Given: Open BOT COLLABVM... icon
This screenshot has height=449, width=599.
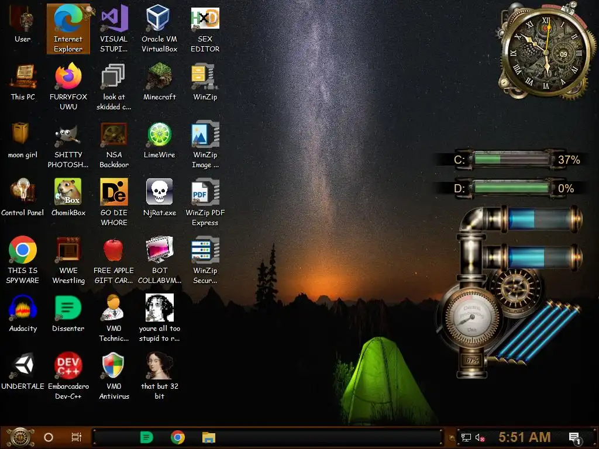Looking at the screenshot, I should (x=159, y=260).
